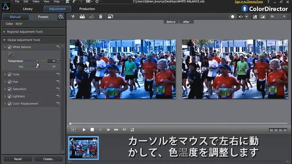Viewport: 292px width, 164px height.
Task: Toggle the Tone checkbox
Action: click(x=10, y=74)
